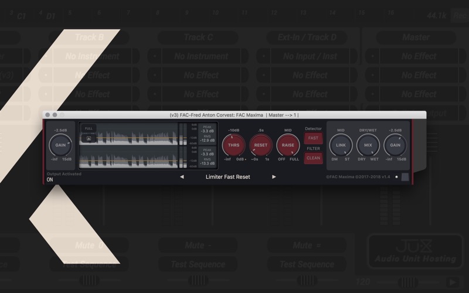Click the .5s reset time value
The width and height of the screenshot is (469, 293).
tap(261, 130)
